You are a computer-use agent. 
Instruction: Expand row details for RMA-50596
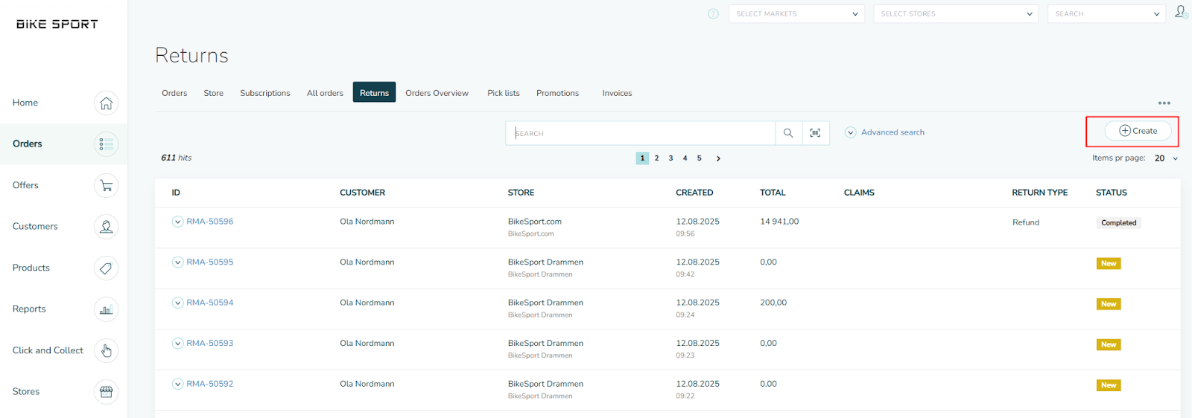tap(177, 222)
